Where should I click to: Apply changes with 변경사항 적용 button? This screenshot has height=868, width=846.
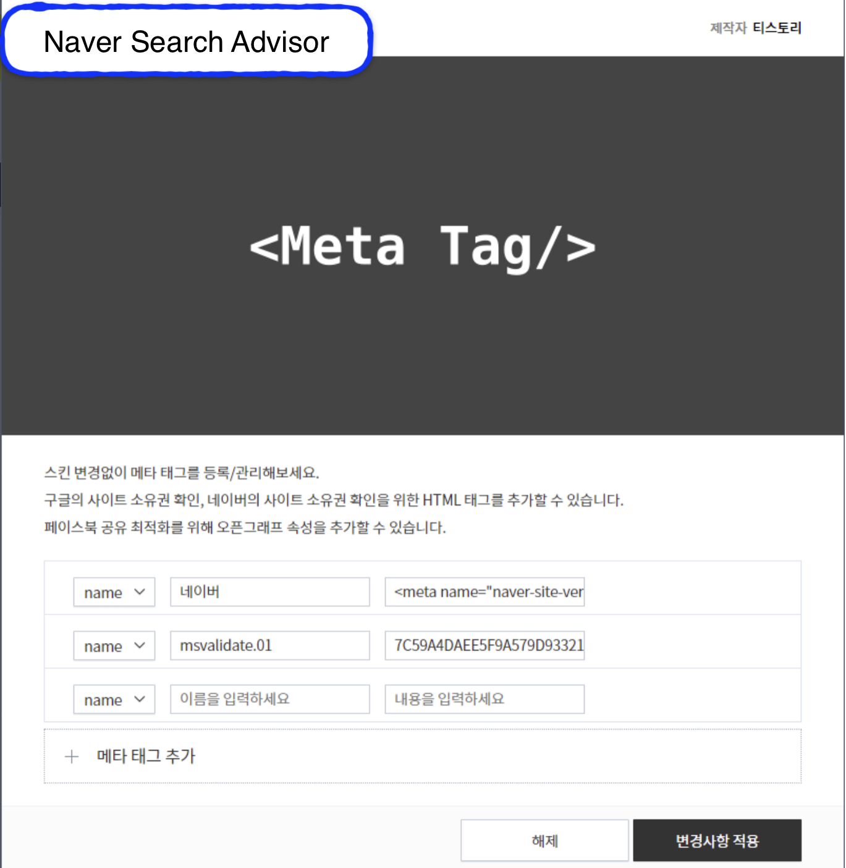[717, 841]
